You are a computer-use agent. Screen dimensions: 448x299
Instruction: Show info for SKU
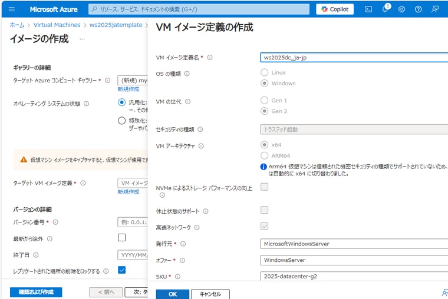click(x=177, y=277)
